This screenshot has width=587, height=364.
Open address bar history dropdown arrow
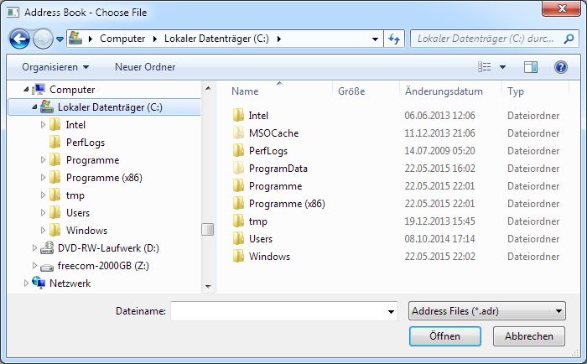tap(375, 39)
